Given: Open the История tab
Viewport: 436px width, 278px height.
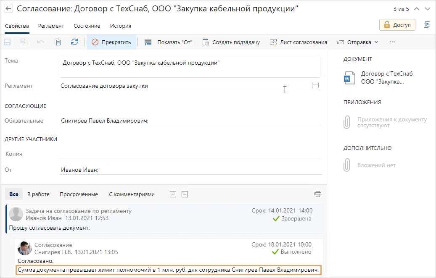Looking at the screenshot, I should pos(121,26).
